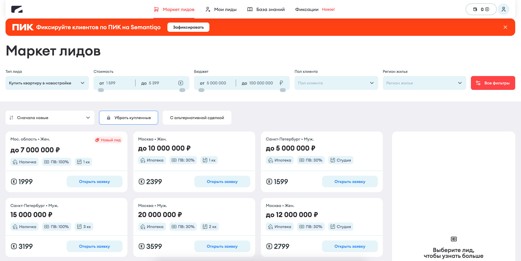Screen dimensions: 521x261
Task: Expand the Сначала новые sort dropdown
Action: point(50,118)
